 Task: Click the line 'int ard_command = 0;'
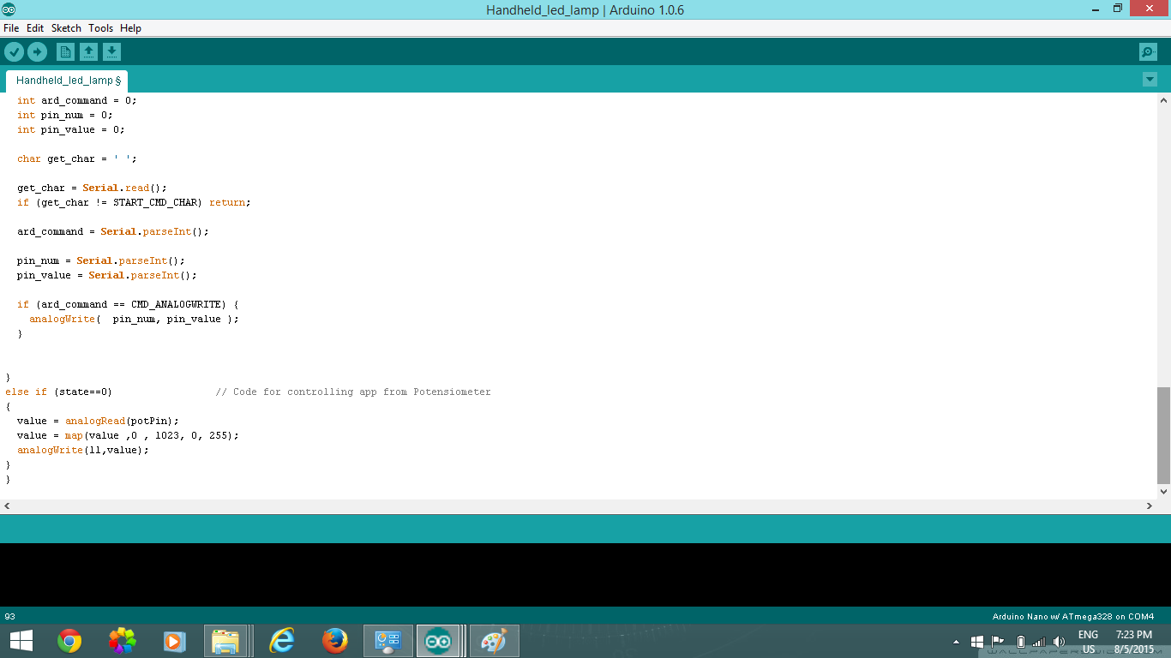click(x=77, y=100)
